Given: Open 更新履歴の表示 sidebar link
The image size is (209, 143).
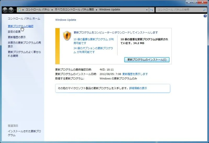Looking at the screenshot, I should pyautogui.click(x=17, y=37).
